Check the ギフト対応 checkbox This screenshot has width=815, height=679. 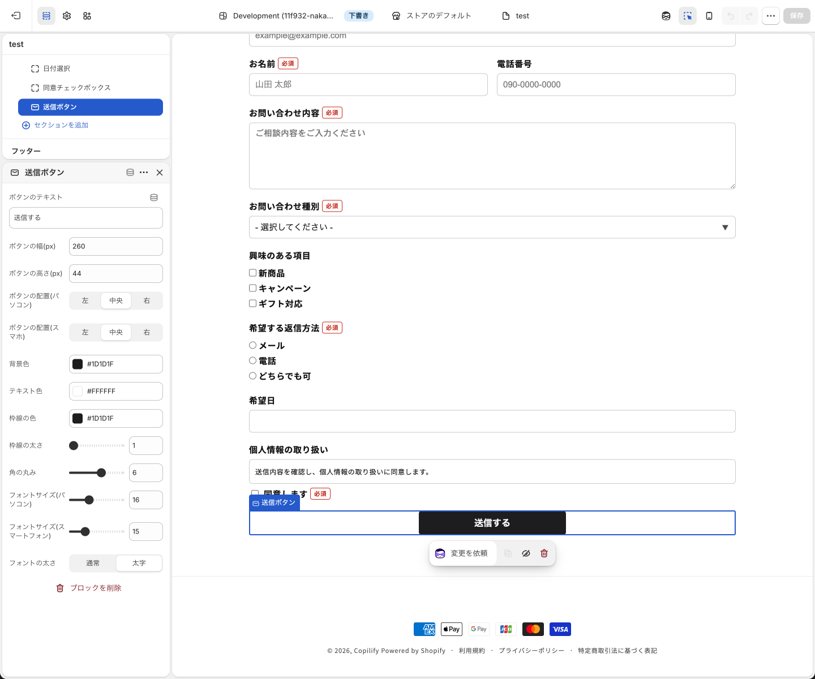252,303
